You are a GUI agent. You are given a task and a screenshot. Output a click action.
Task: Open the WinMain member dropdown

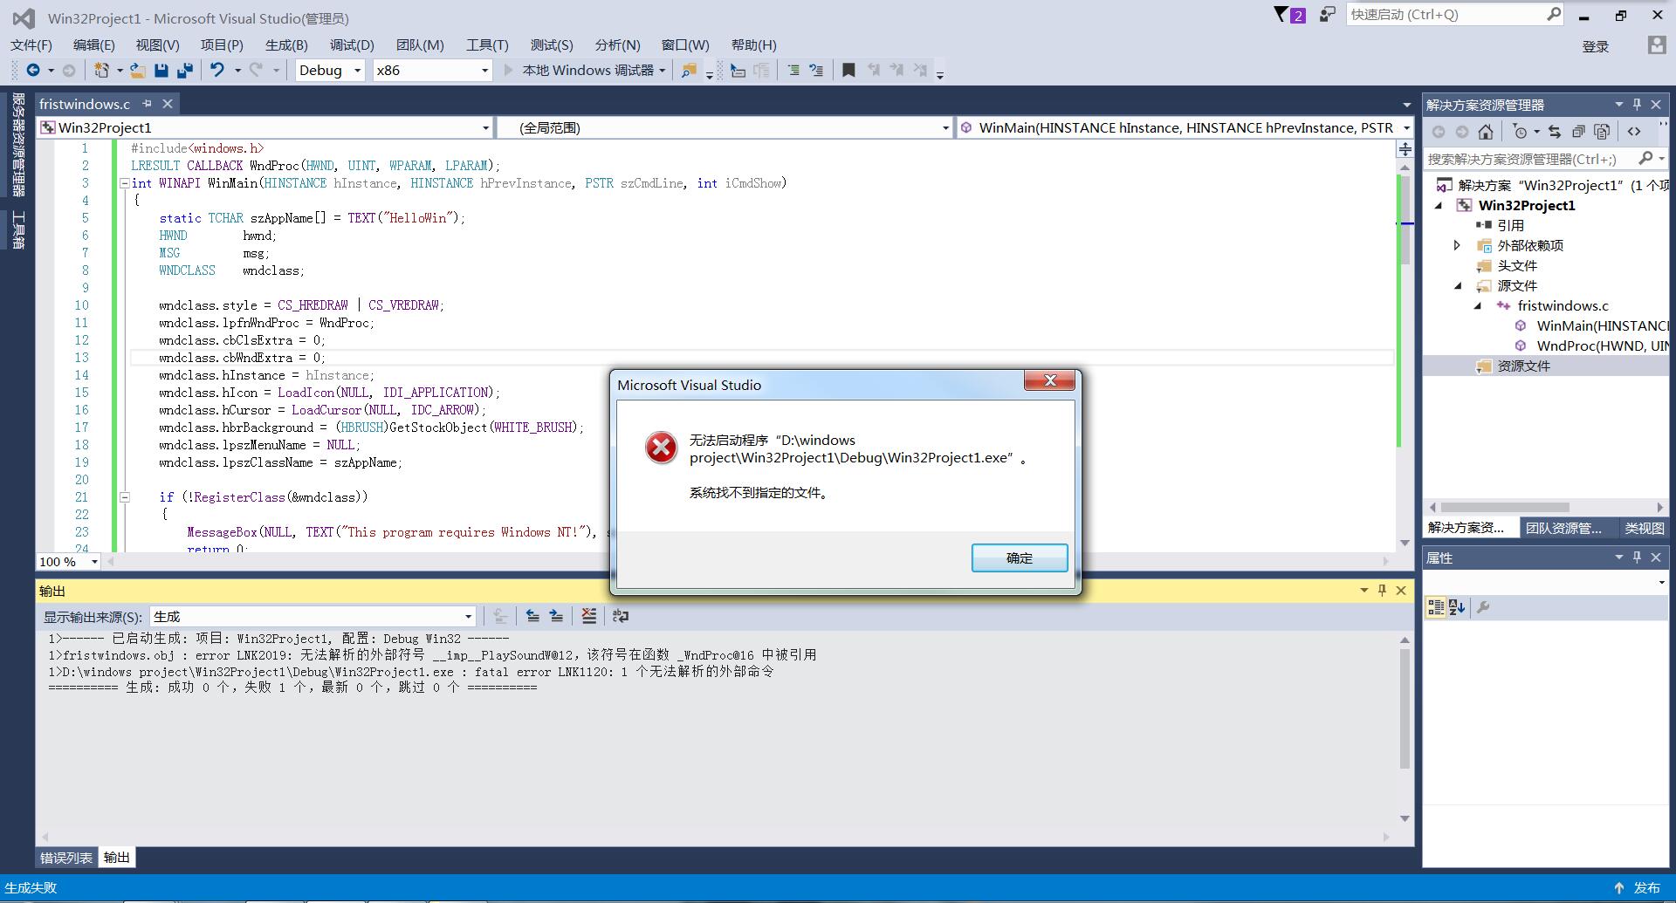point(1185,128)
